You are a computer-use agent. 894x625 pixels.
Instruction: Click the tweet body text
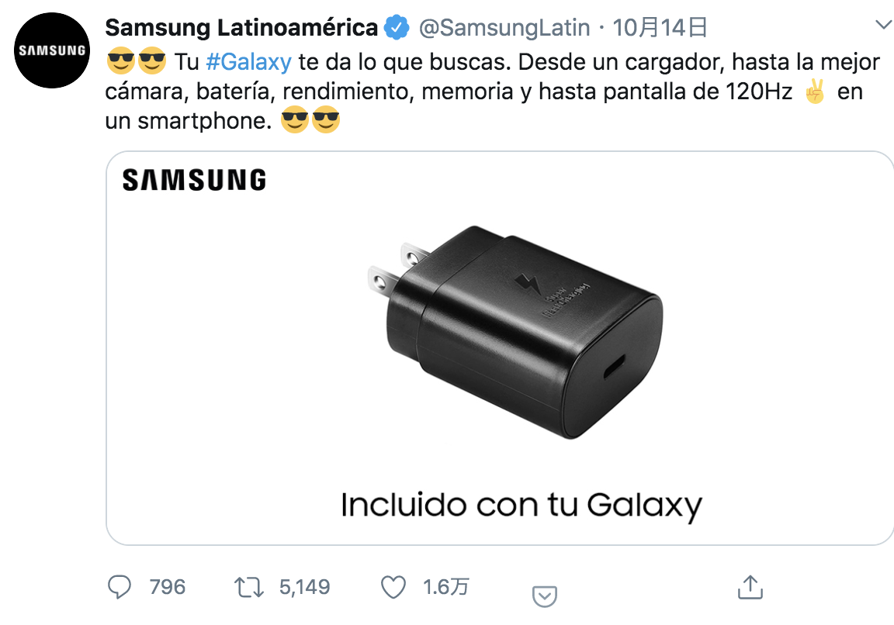coord(493,92)
